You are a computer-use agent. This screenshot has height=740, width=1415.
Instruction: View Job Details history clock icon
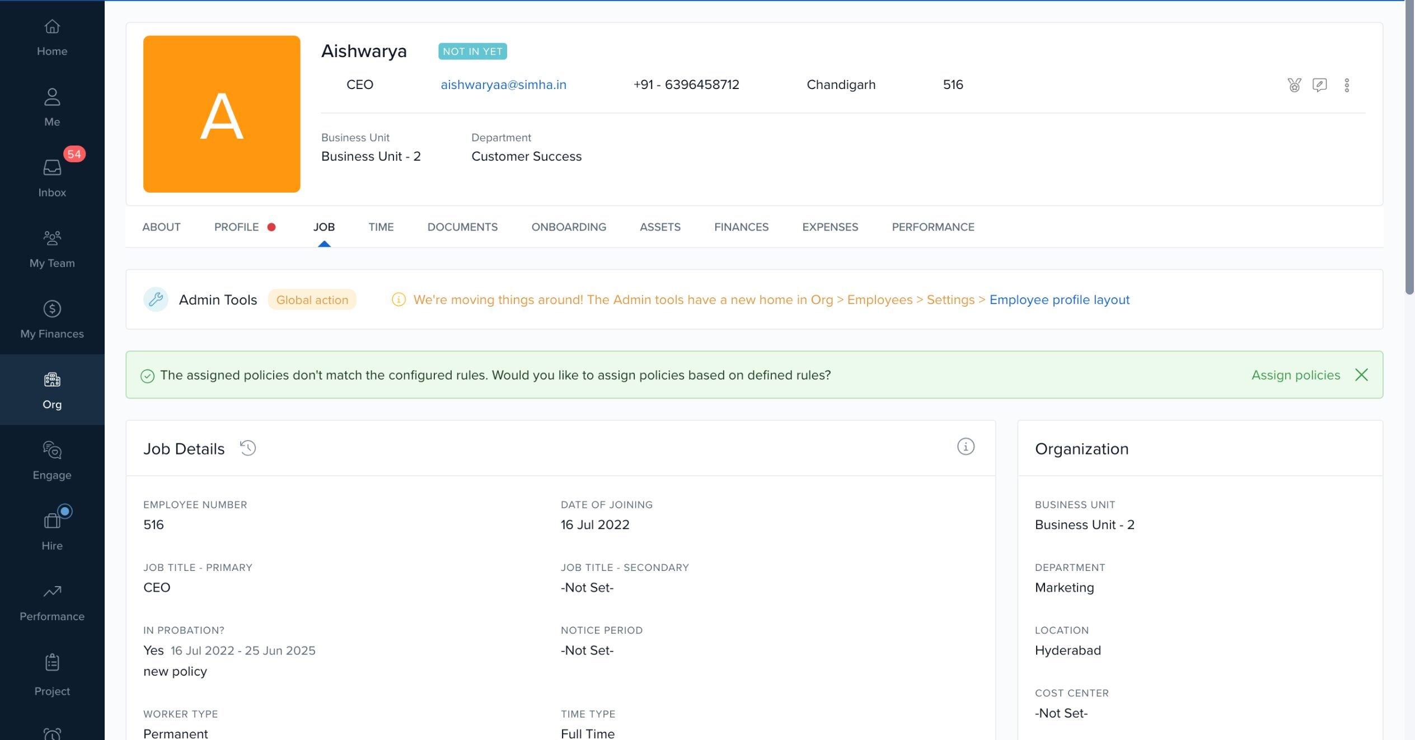pyautogui.click(x=248, y=448)
